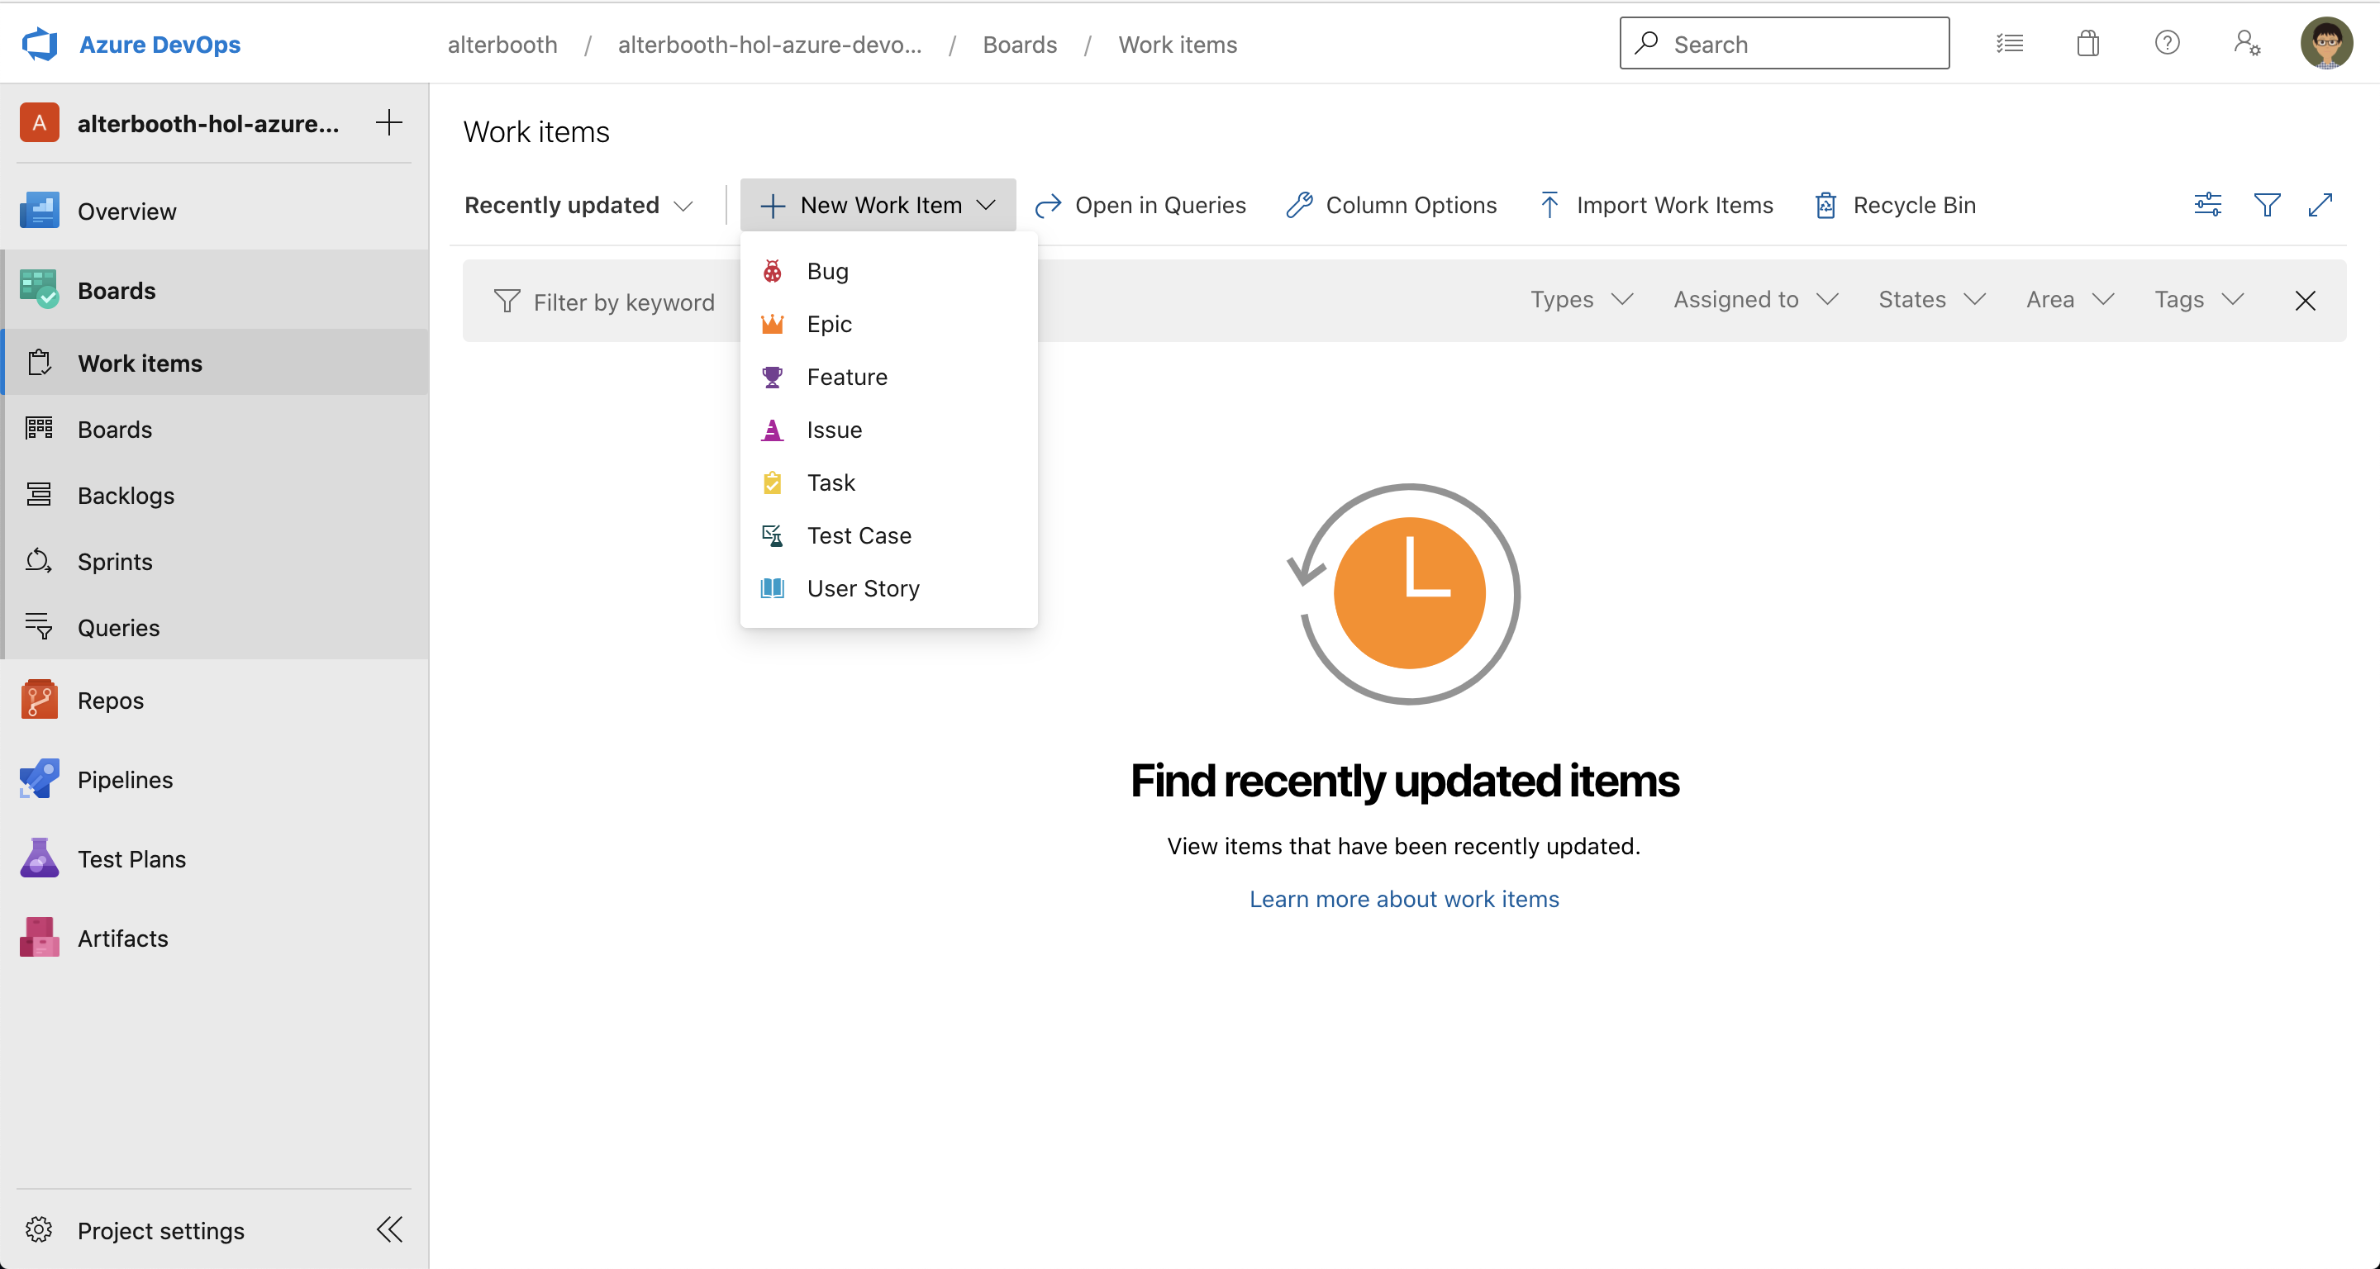This screenshot has height=1269, width=2380.
Task: Select Bug from new work item menu
Action: click(x=827, y=271)
